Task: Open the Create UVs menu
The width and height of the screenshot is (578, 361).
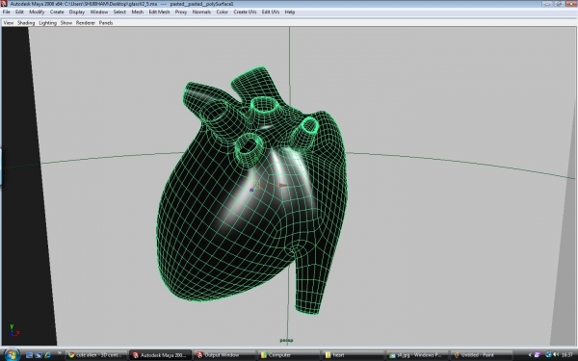Action: click(x=245, y=12)
